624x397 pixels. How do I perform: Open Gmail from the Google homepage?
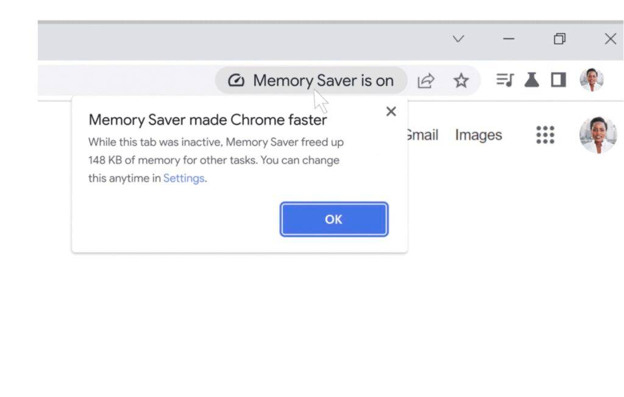[424, 135]
